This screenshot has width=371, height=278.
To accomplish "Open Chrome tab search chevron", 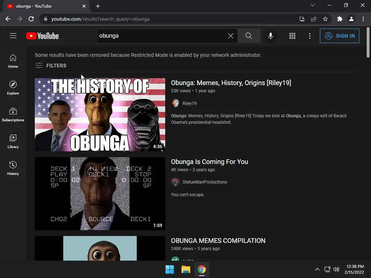I will tap(313, 5).
